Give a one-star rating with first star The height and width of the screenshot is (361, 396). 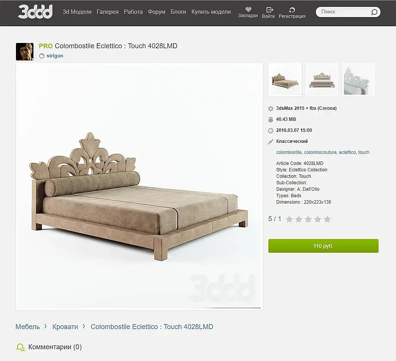pos(289,219)
